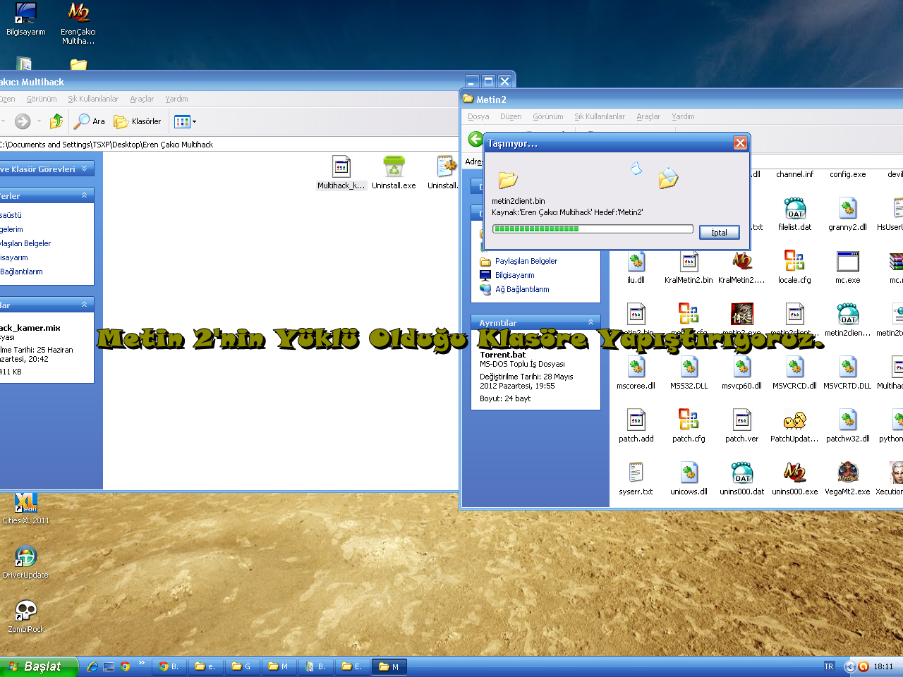Image resolution: width=903 pixels, height=677 pixels.
Task: Click the Ara search toolbar button
Action: 90,121
